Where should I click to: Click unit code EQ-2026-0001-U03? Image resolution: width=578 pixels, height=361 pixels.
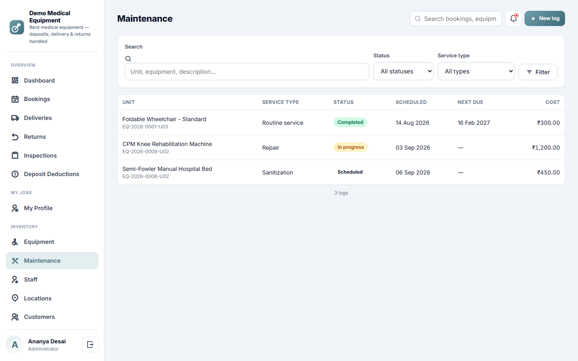(145, 127)
